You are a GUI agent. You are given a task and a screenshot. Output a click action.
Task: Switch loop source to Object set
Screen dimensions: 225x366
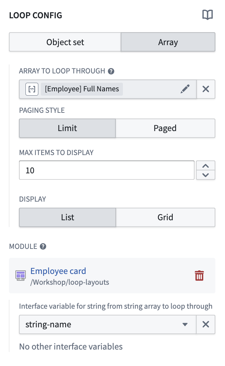point(65,42)
